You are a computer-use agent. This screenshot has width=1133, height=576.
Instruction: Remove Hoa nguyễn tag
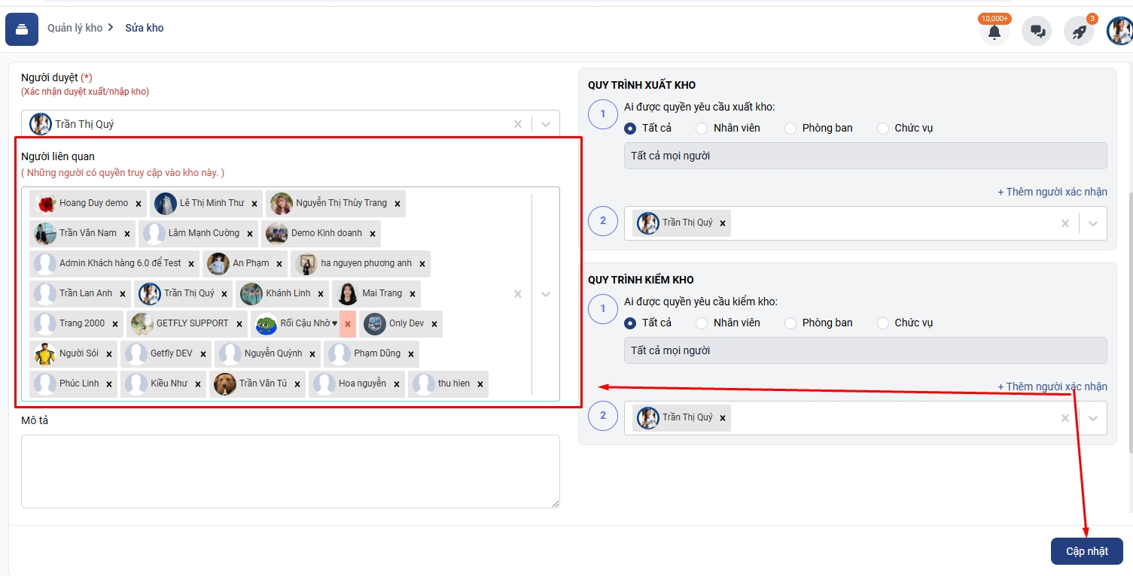[x=397, y=384]
